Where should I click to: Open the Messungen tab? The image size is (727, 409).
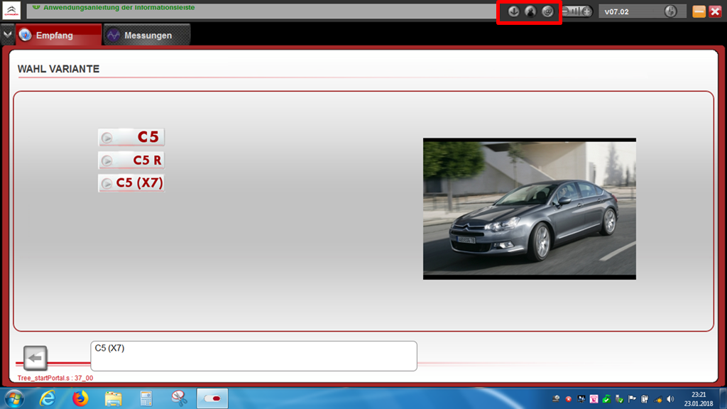(x=147, y=36)
